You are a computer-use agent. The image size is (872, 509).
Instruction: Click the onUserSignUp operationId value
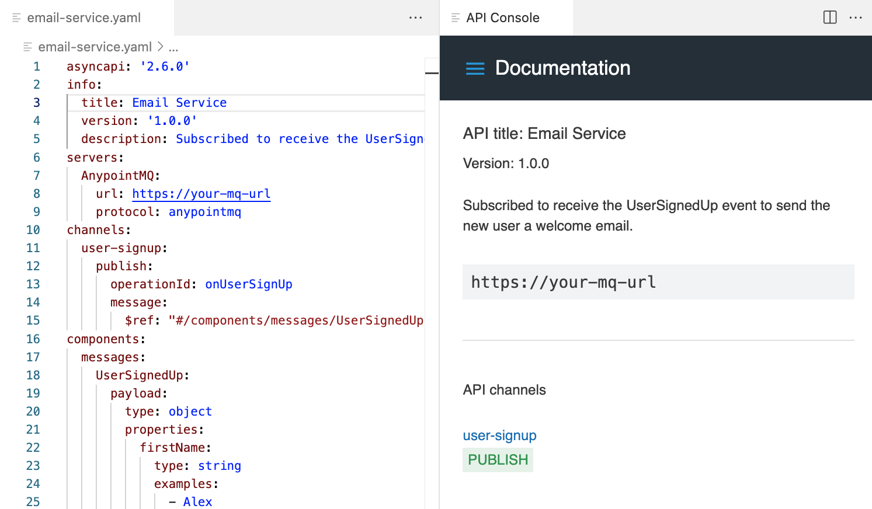(x=249, y=284)
